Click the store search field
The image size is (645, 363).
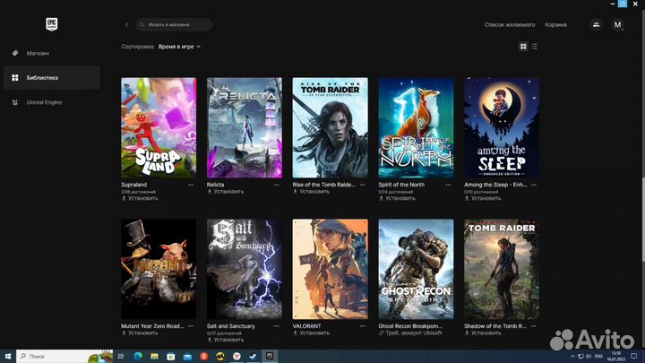pos(174,25)
